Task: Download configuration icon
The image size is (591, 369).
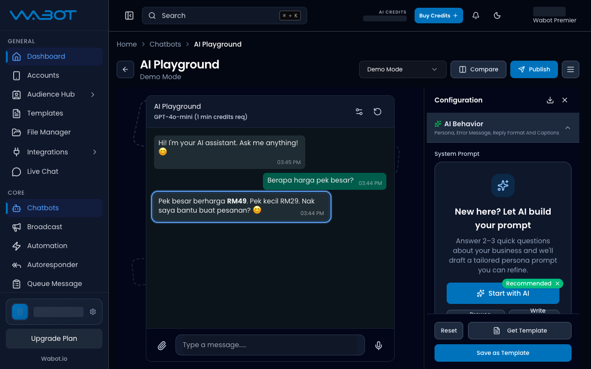Action: [x=550, y=100]
